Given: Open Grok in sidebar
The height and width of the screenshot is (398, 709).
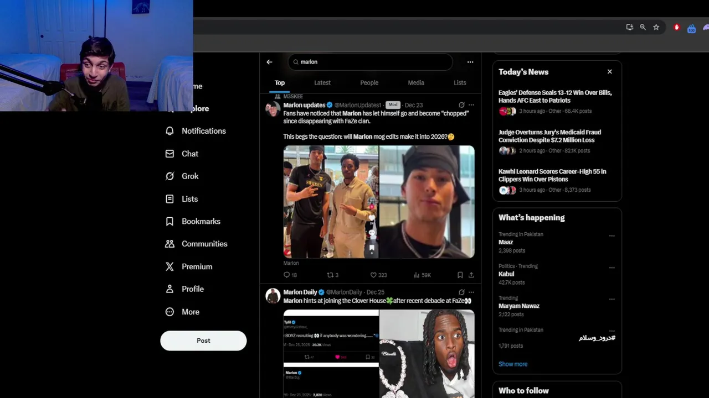Looking at the screenshot, I should [182, 176].
